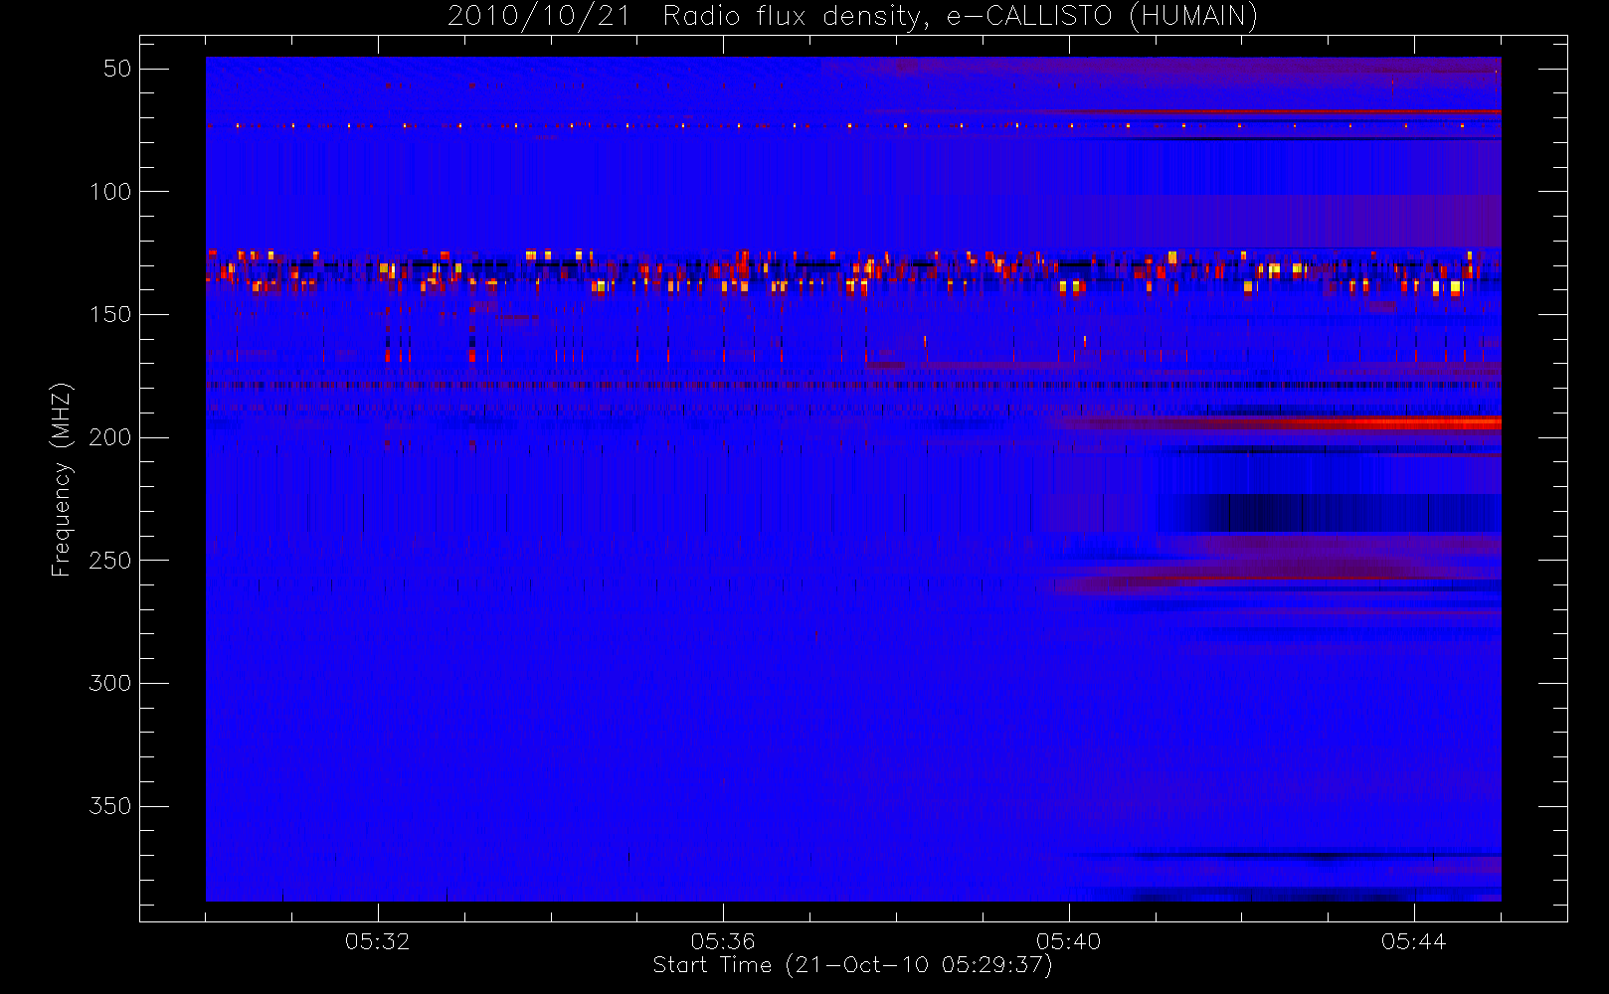The image size is (1609, 994).
Task: Click the 300 frequency tick label
Action: pos(110,684)
